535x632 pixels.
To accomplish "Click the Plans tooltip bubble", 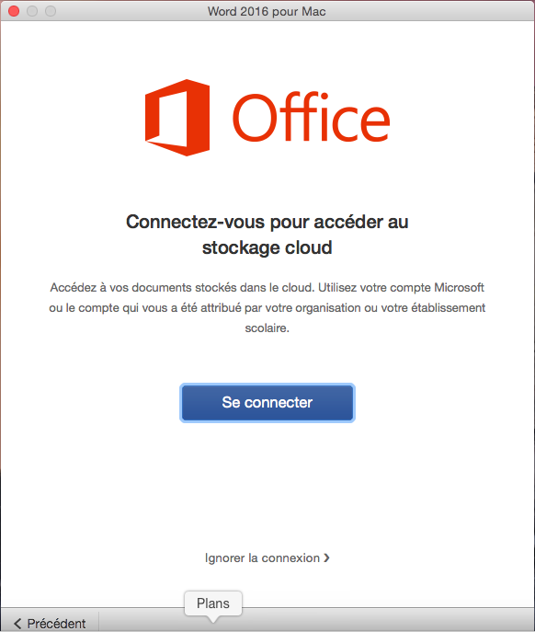I will (x=213, y=603).
